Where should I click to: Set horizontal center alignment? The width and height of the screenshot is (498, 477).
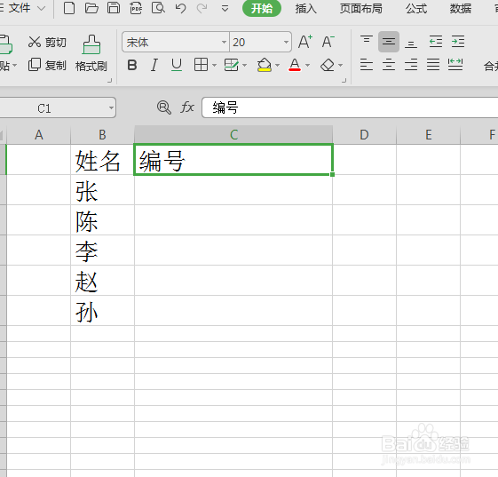(389, 65)
